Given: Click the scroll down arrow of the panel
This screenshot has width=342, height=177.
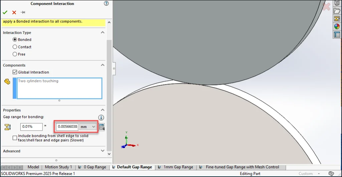Looking at the screenshot, I should point(109,154).
